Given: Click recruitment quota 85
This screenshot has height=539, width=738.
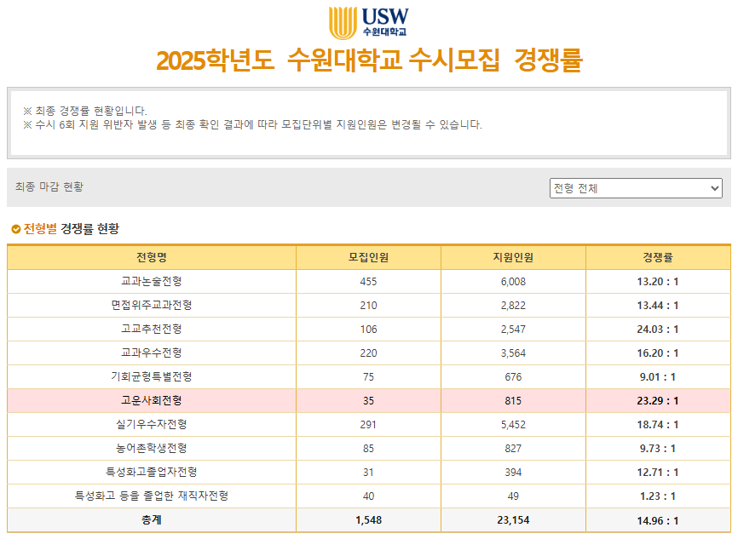Looking at the screenshot, I should tap(368, 449).
